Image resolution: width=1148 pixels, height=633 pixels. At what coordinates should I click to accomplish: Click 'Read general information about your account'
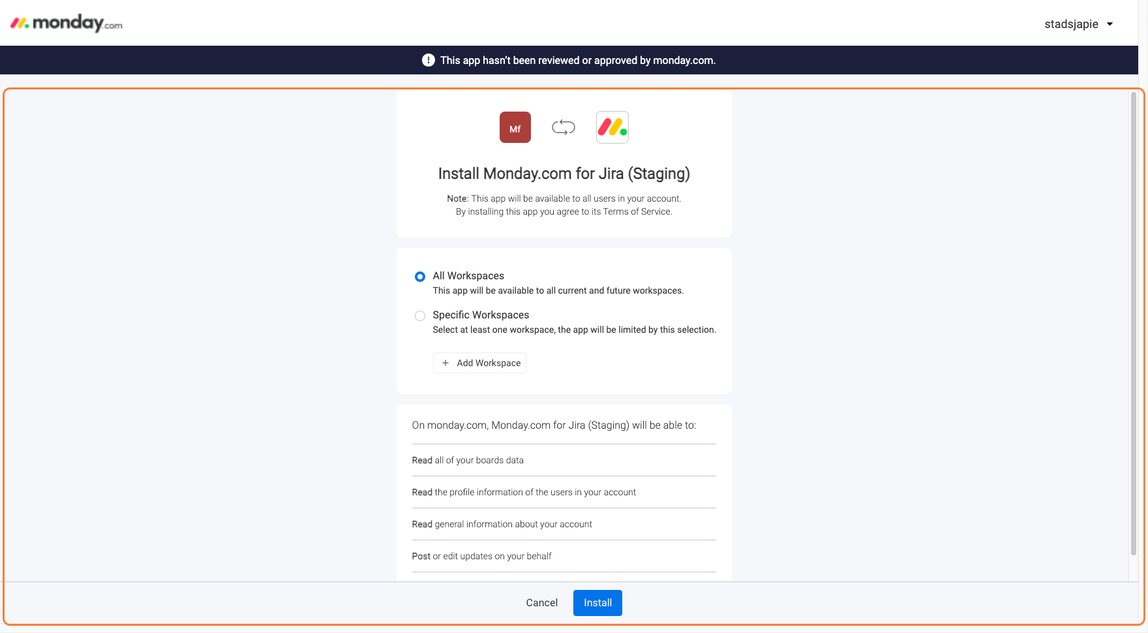coord(564,524)
